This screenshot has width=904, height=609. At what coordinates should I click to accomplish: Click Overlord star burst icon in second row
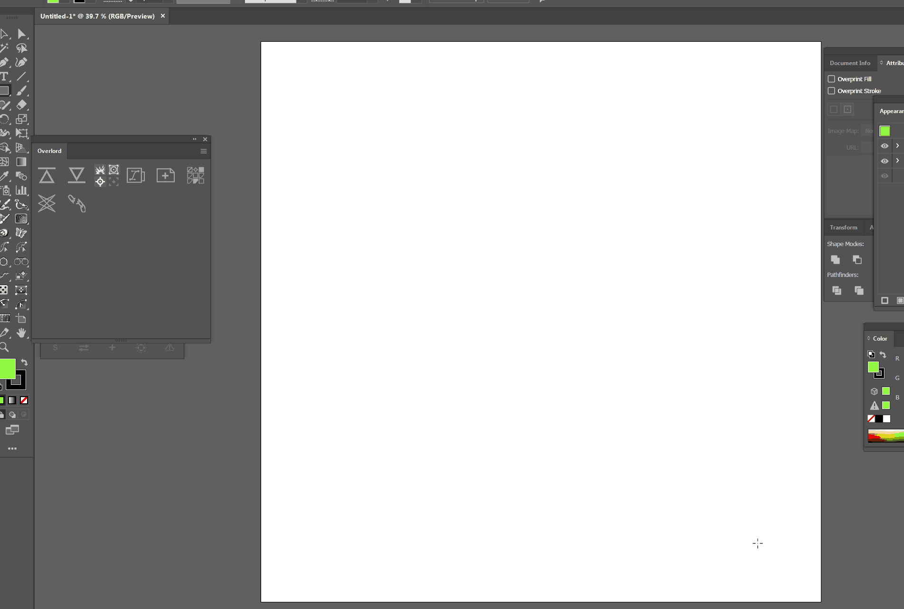coord(47,203)
